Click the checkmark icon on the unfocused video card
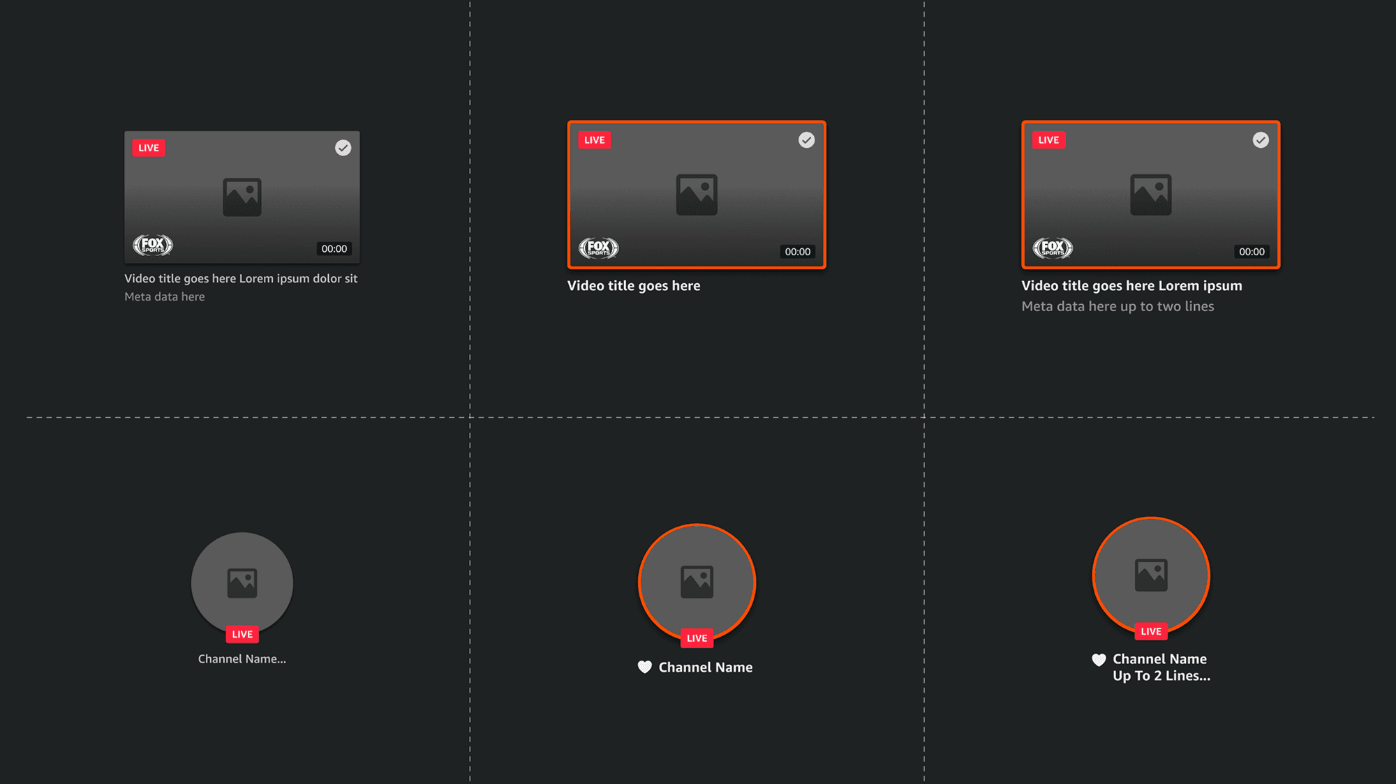Image resolution: width=1396 pixels, height=784 pixels. (343, 148)
